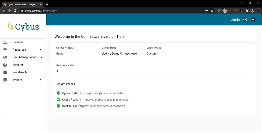Reload the page using browser refresh
The height and width of the screenshot is (133, 262).
coord(15,11)
